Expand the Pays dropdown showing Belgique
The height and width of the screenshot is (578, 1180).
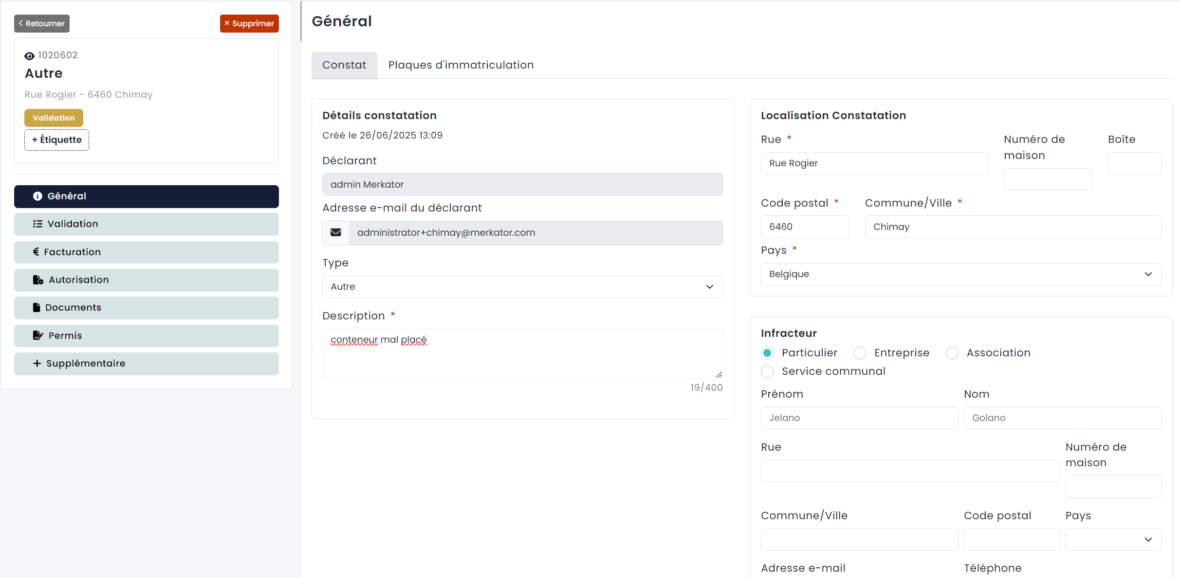point(961,274)
